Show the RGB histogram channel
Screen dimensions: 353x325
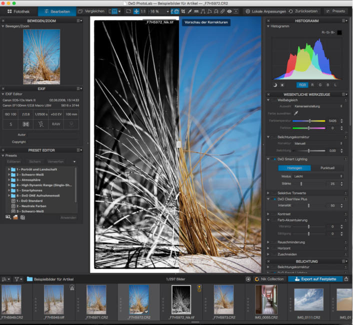coord(302,85)
